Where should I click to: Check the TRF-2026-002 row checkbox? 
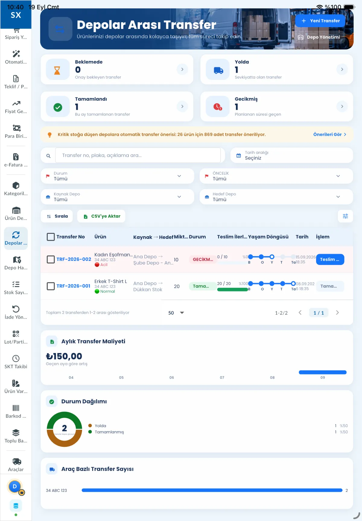(x=51, y=259)
